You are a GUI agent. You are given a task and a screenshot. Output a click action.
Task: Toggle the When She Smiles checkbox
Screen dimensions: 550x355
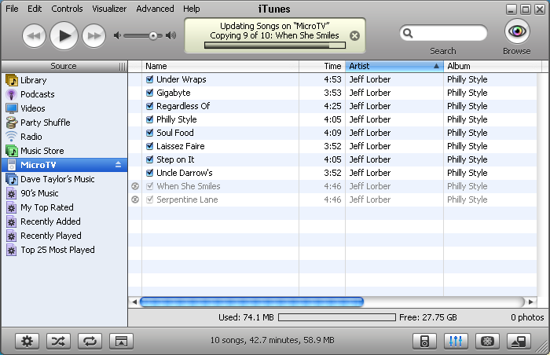coord(150,186)
